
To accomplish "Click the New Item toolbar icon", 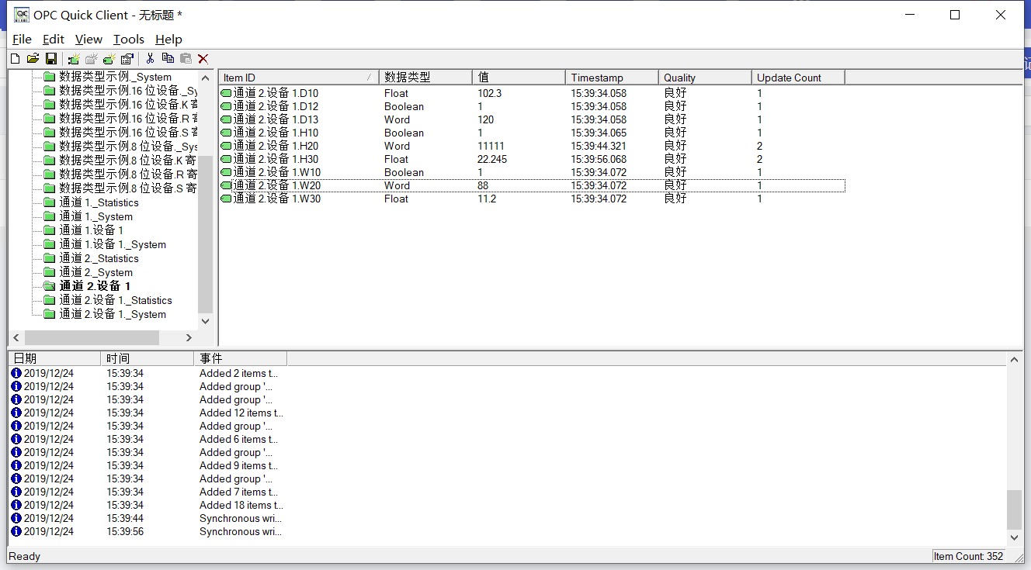I will (x=109, y=59).
